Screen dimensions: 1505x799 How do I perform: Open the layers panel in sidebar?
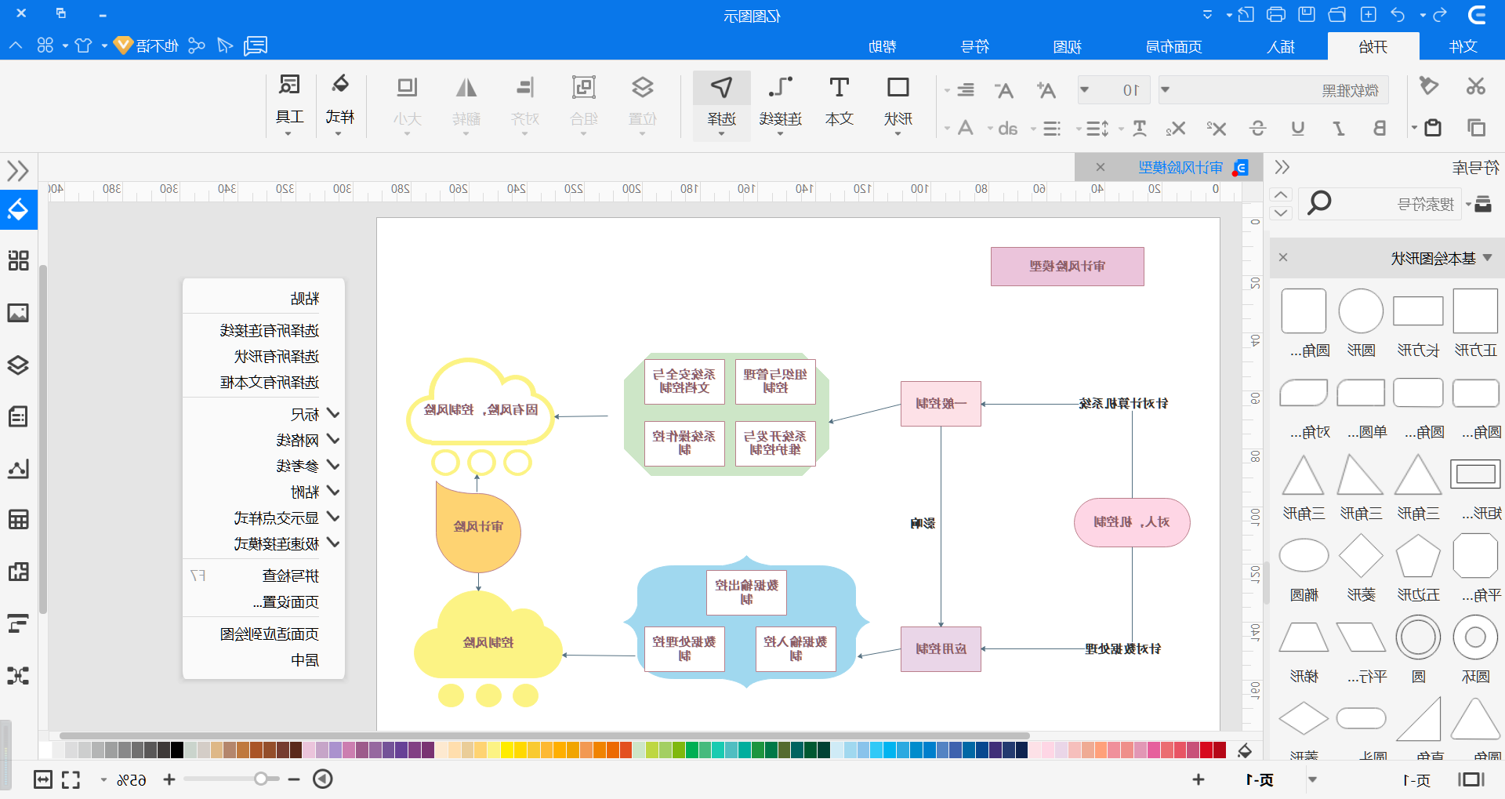pos(18,365)
